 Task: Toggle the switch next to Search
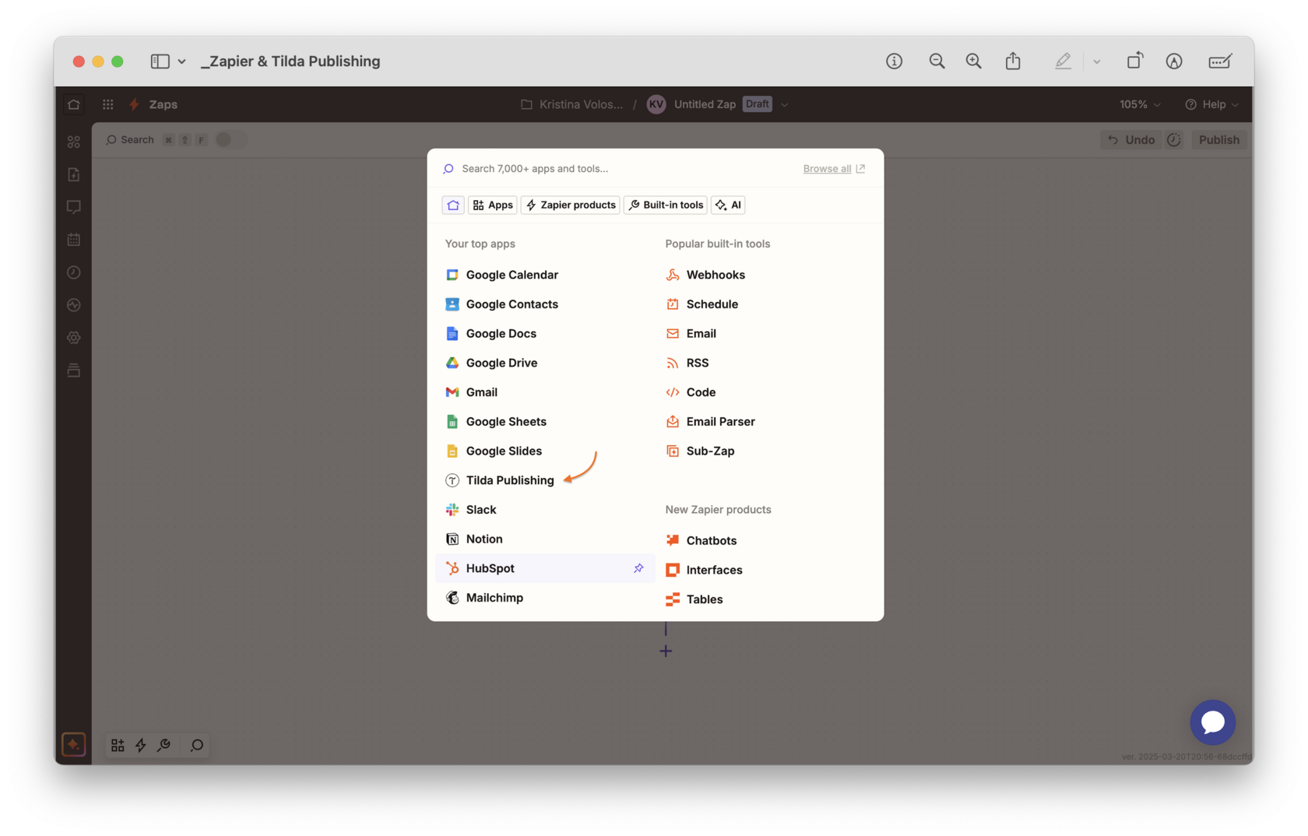tap(230, 140)
